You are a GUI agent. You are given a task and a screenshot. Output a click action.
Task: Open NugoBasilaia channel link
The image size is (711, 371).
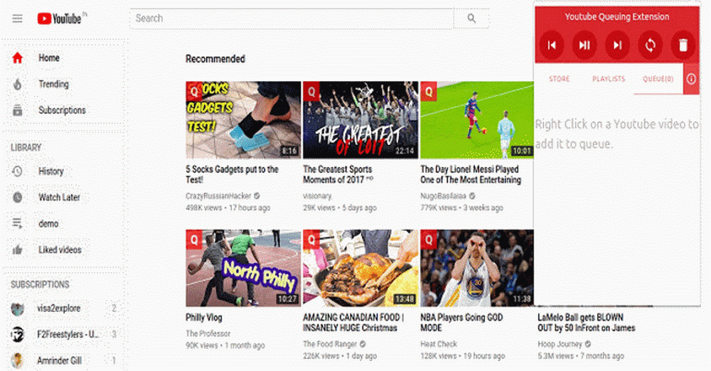443,196
